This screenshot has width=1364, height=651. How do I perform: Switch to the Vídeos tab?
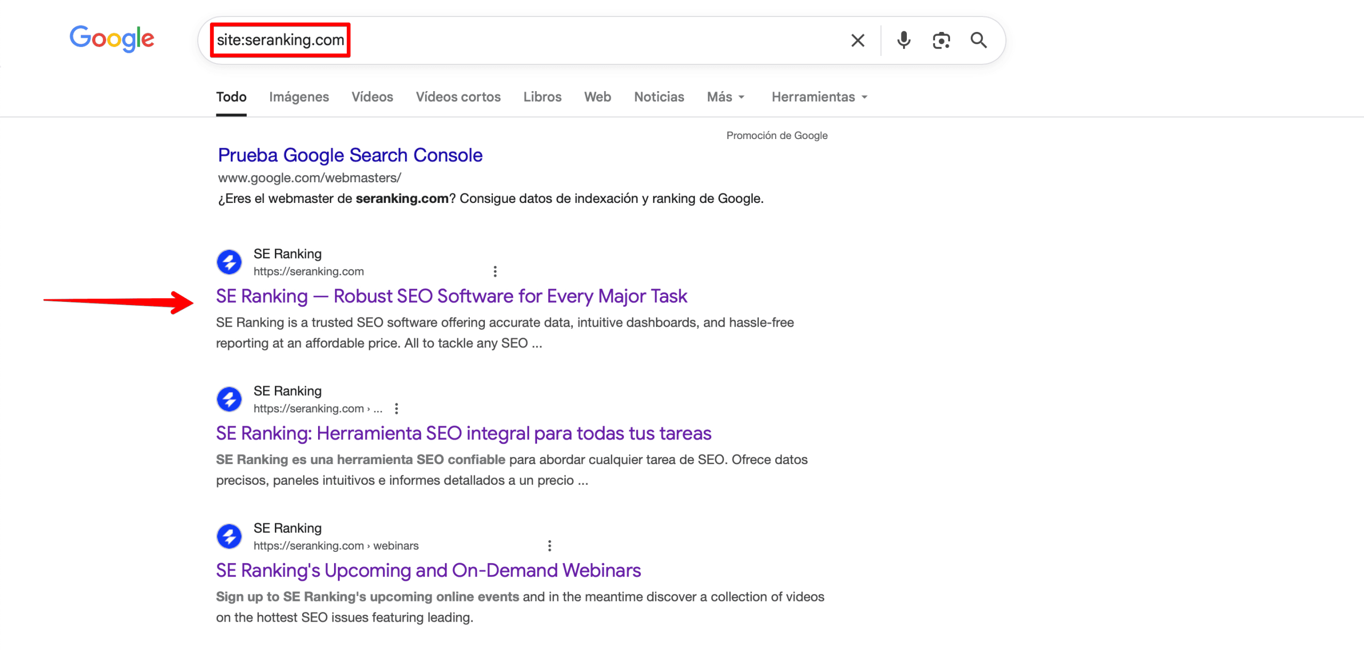[x=372, y=97]
